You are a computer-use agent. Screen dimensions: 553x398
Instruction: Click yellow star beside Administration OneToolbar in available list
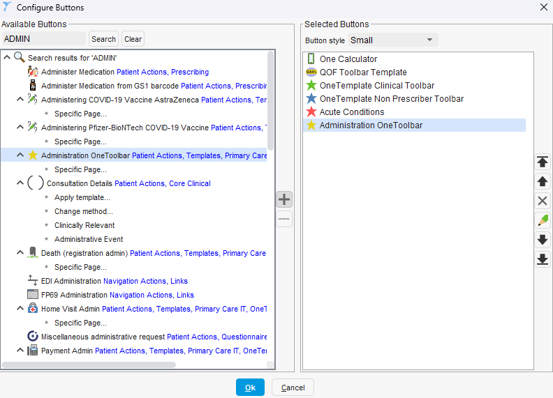coord(33,155)
